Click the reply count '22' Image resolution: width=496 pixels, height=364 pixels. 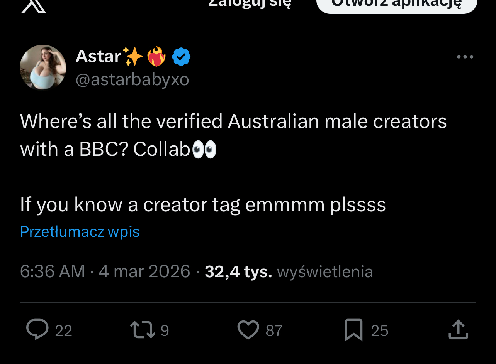tap(64, 331)
